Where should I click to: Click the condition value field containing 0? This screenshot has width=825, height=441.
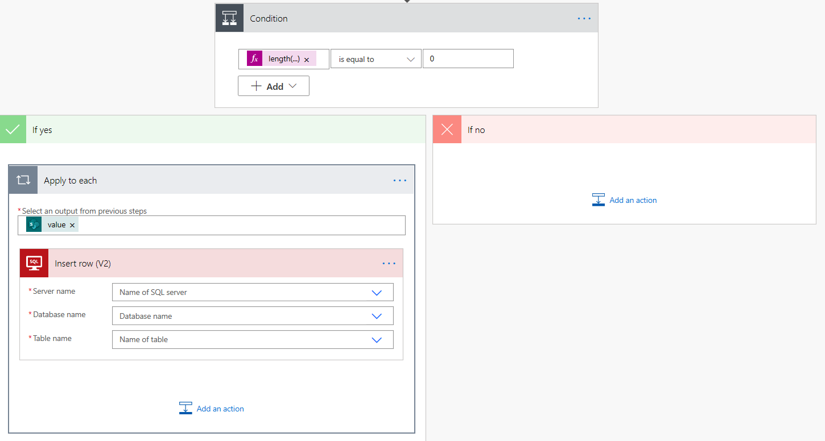[x=468, y=59]
